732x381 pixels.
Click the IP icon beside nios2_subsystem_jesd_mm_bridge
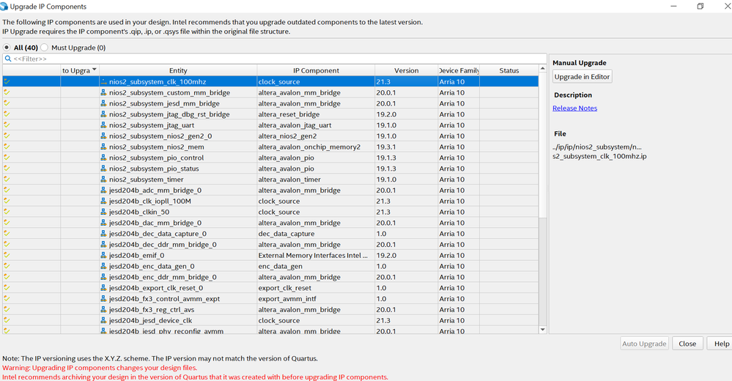(x=103, y=103)
